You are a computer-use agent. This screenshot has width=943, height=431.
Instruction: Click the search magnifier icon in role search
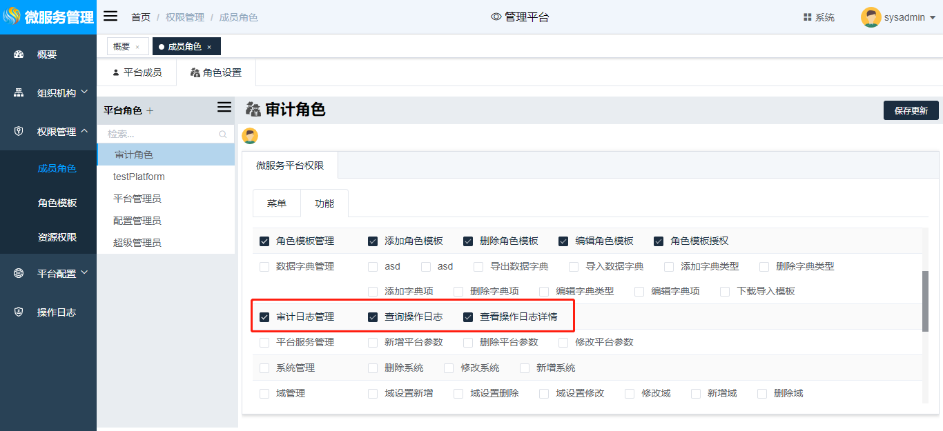(x=222, y=134)
